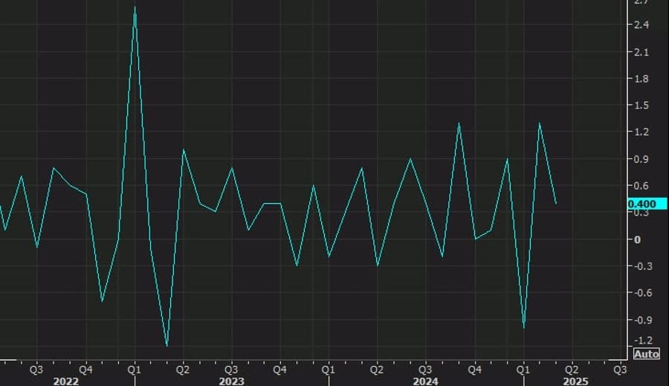Select the 2023 year label on the time axis
The width and height of the screenshot is (669, 386).
click(230, 381)
